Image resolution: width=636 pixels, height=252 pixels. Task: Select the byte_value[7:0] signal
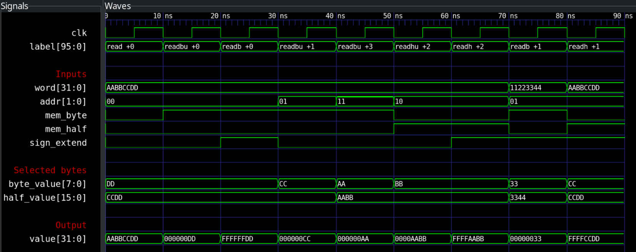pos(48,184)
